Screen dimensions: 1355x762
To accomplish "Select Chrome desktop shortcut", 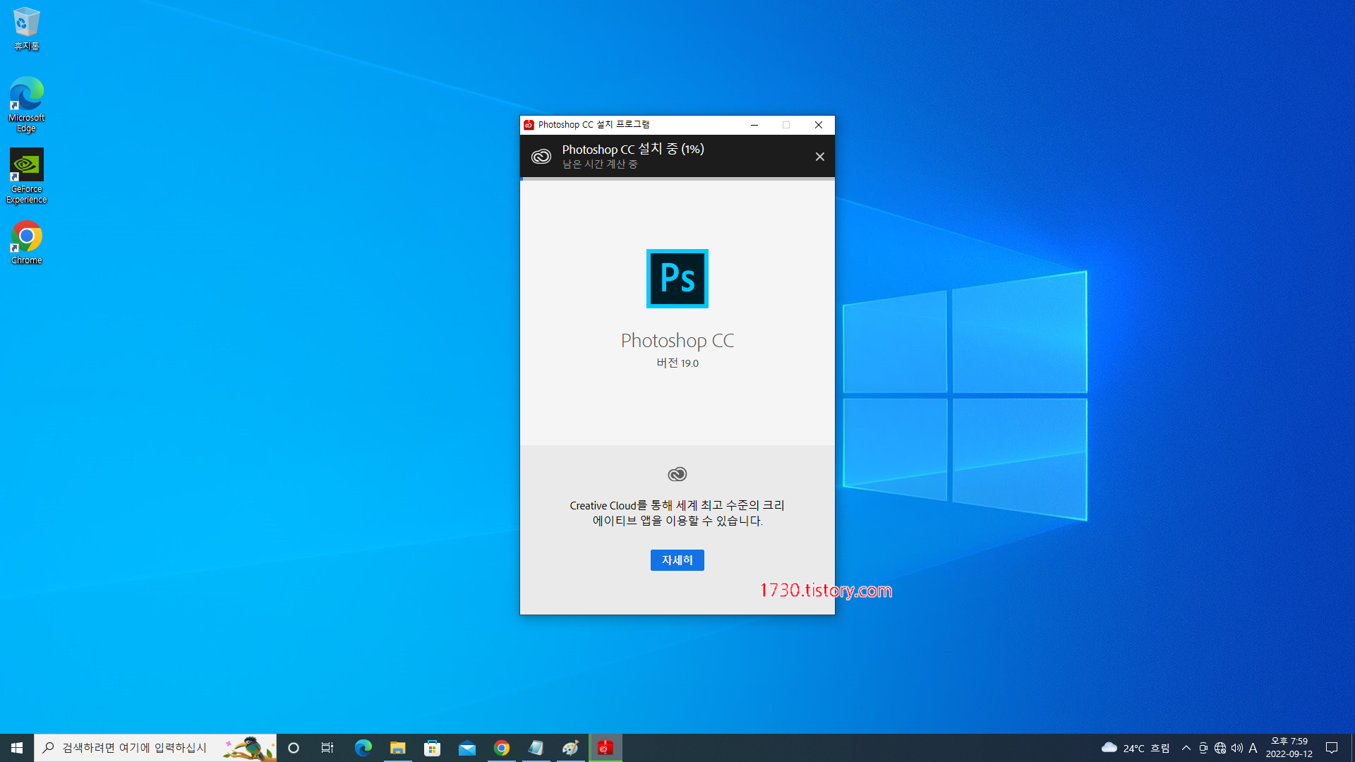I will point(26,242).
